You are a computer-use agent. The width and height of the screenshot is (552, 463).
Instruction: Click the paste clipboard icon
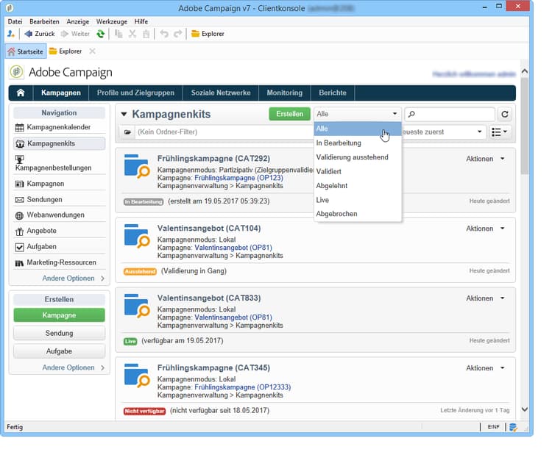point(146,34)
